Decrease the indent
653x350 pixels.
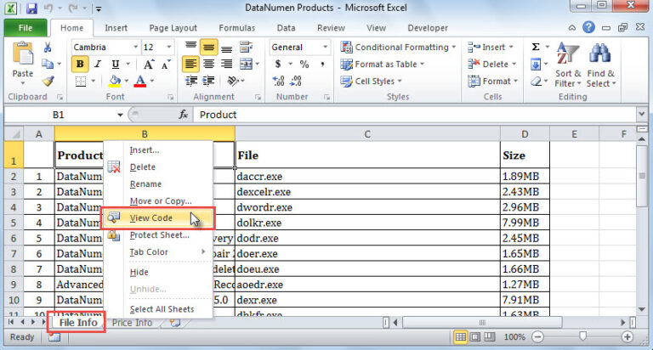pos(191,81)
